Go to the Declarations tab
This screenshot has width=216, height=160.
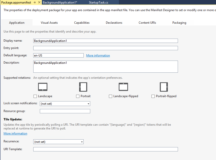click(x=114, y=23)
